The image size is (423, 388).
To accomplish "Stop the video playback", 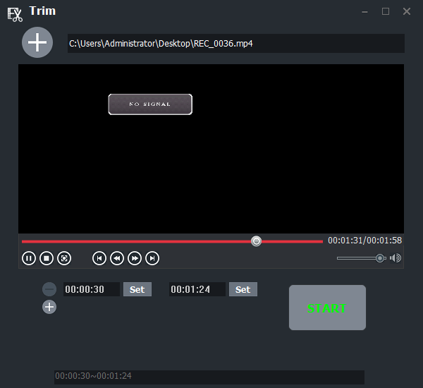I will point(47,258).
